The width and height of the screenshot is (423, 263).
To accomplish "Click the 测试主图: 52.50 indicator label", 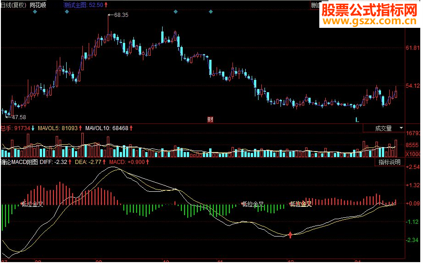I will [83, 5].
